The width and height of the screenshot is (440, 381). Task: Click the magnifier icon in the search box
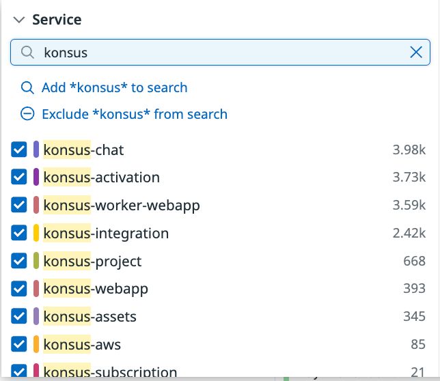pos(27,52)
